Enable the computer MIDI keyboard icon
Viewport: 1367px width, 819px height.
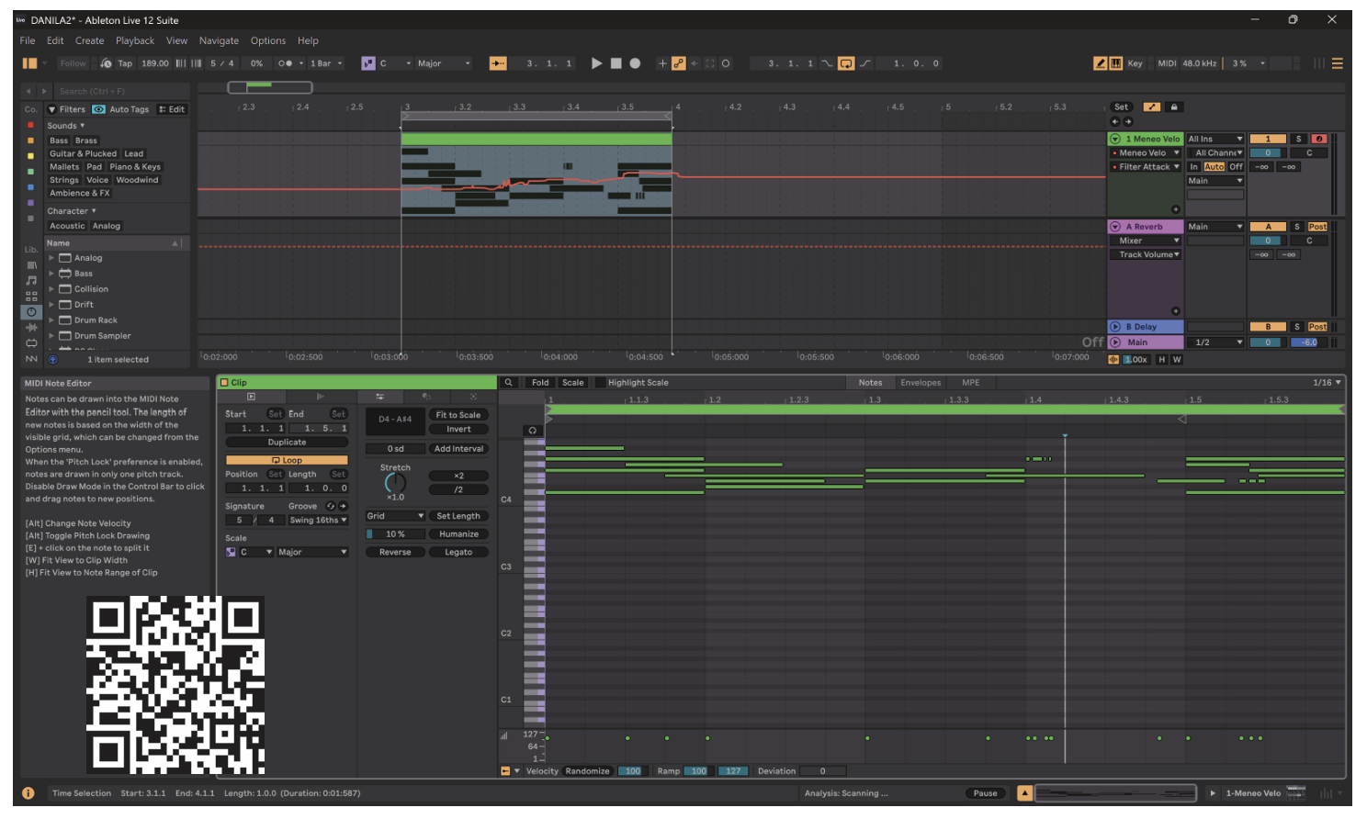tap(1116, 63)
